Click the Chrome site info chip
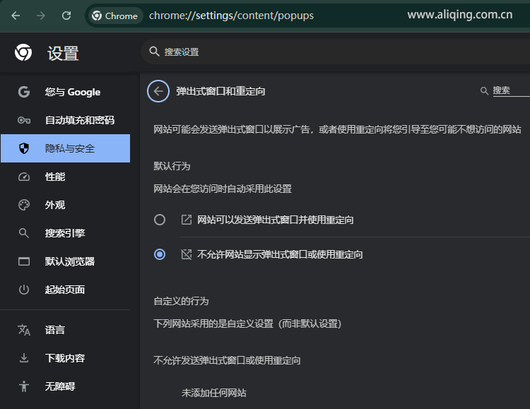Screen dimensions: 530x409 click(x=115, y=16)
